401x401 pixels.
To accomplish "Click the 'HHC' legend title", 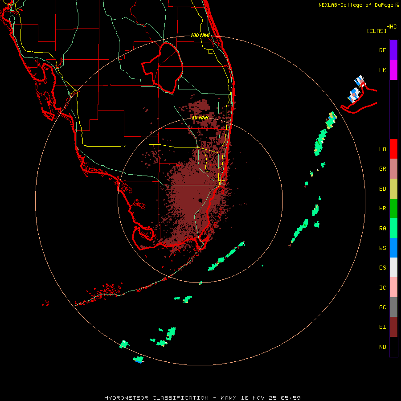I will pyautogui.click(x=391, y=27).
